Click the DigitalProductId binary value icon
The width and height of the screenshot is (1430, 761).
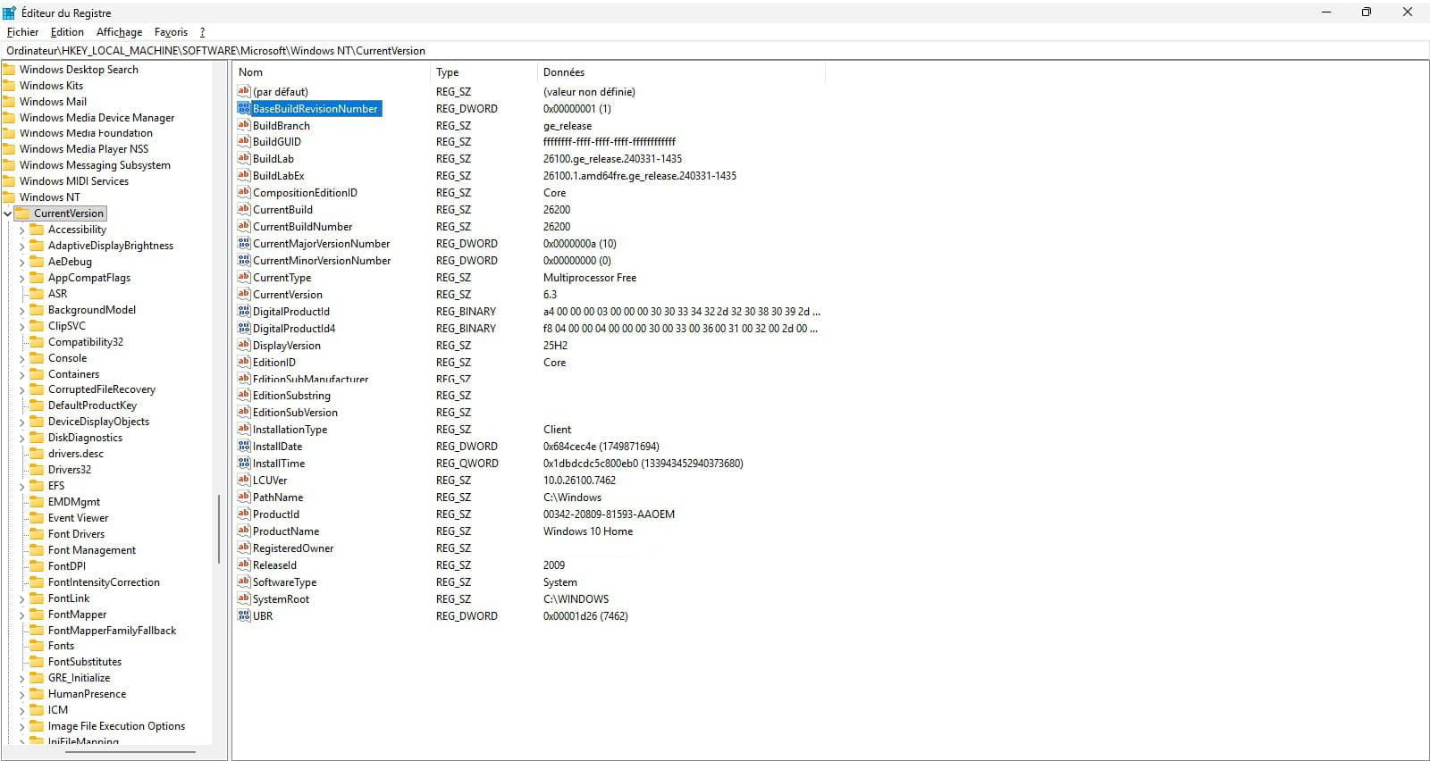tap(243, 311)
